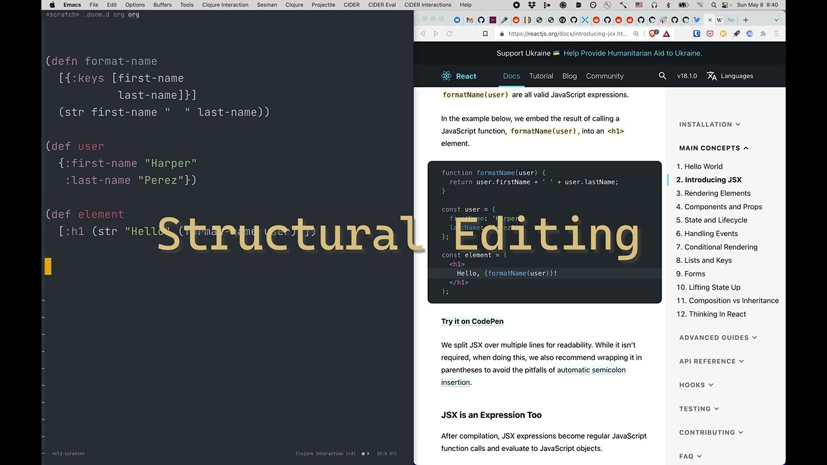Open the Community page

(x=605, y=76)
